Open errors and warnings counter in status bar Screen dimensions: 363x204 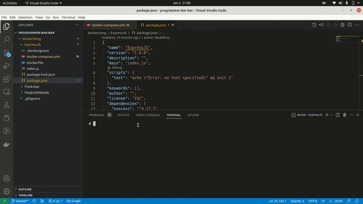[x=56, y=201]
